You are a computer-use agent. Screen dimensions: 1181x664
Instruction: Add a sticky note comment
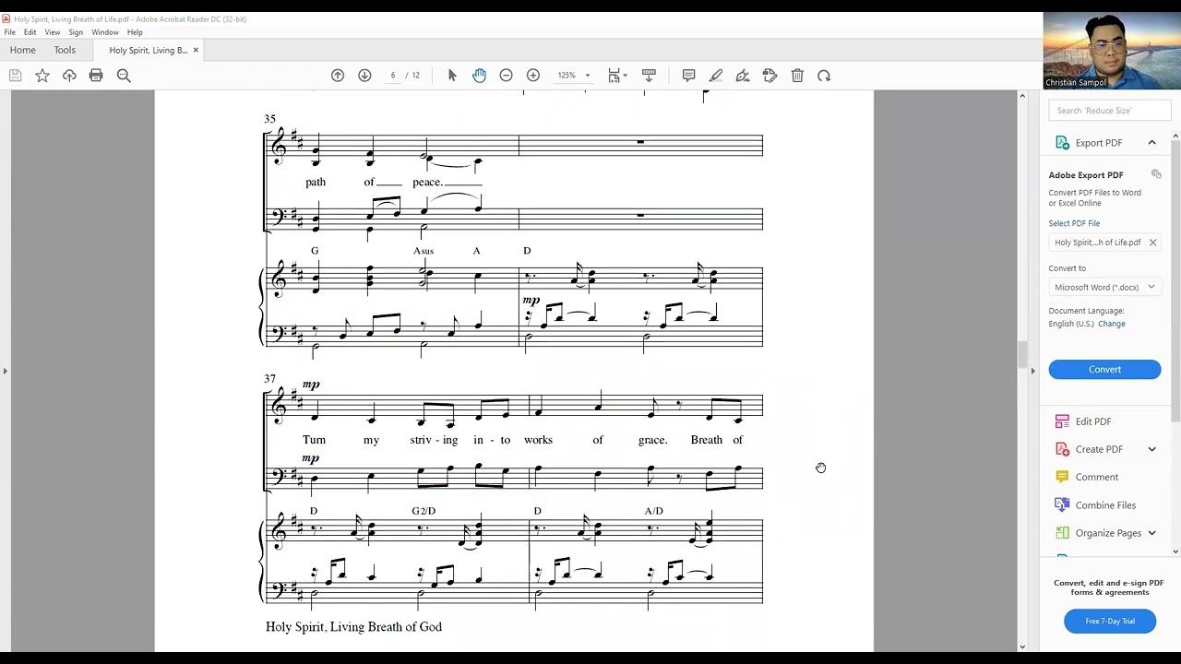pos(688,76)
